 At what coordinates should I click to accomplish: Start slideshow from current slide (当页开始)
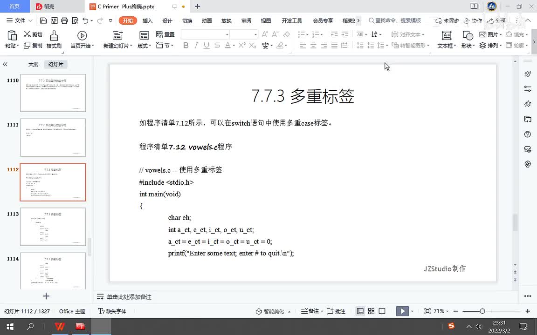(82, 39)
